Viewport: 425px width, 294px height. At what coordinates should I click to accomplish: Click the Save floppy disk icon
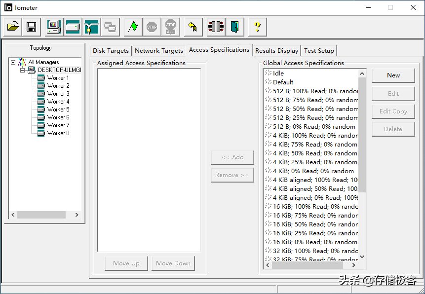click(x=31, y=27)
